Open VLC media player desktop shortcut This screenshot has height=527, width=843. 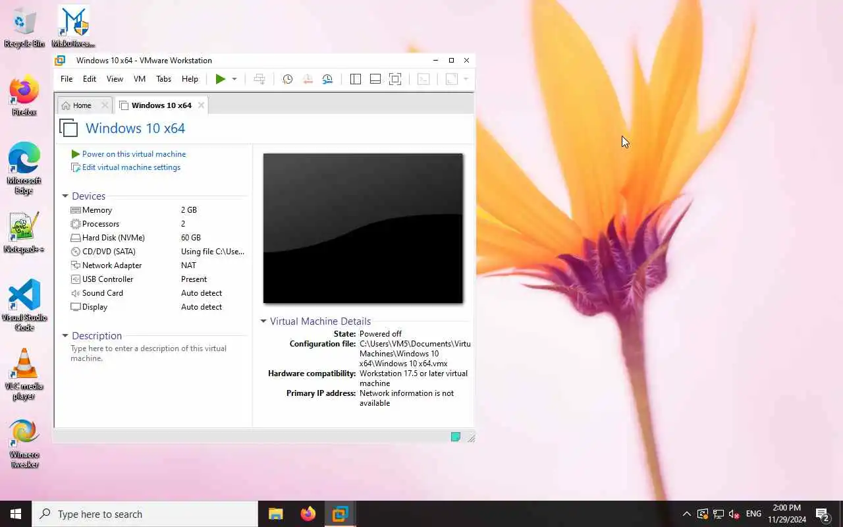point(24,374)
